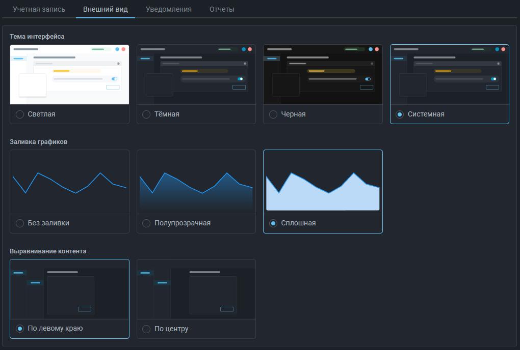Click the centered content layout preview
Screen dimensions: 520x350
coord(196,289)
